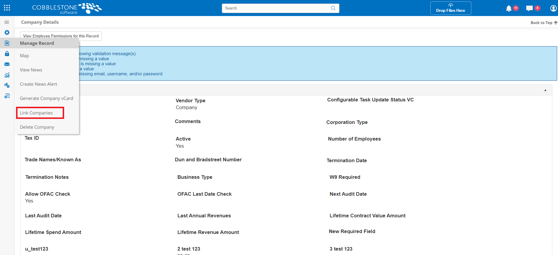558x255 pixels.
Task: Choose Delete Company menu item
Action: point(37,127)
